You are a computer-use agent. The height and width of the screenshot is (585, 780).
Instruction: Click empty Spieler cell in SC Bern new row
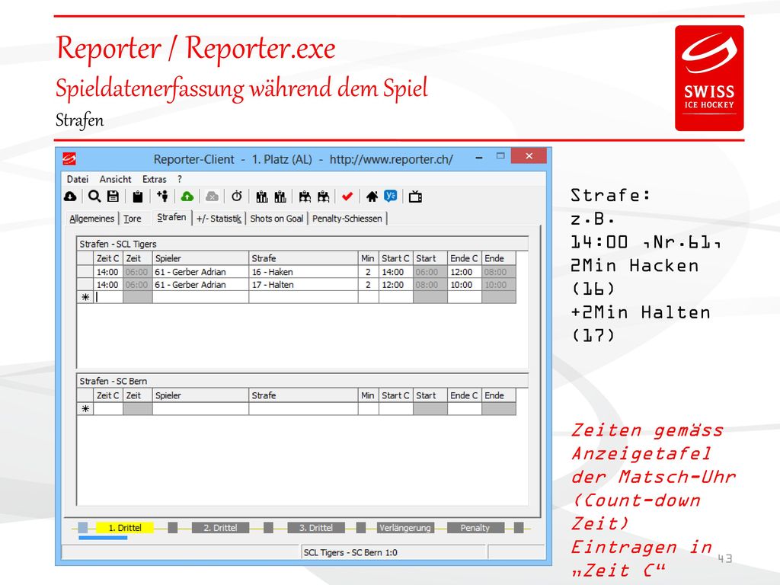pos(200,409)
